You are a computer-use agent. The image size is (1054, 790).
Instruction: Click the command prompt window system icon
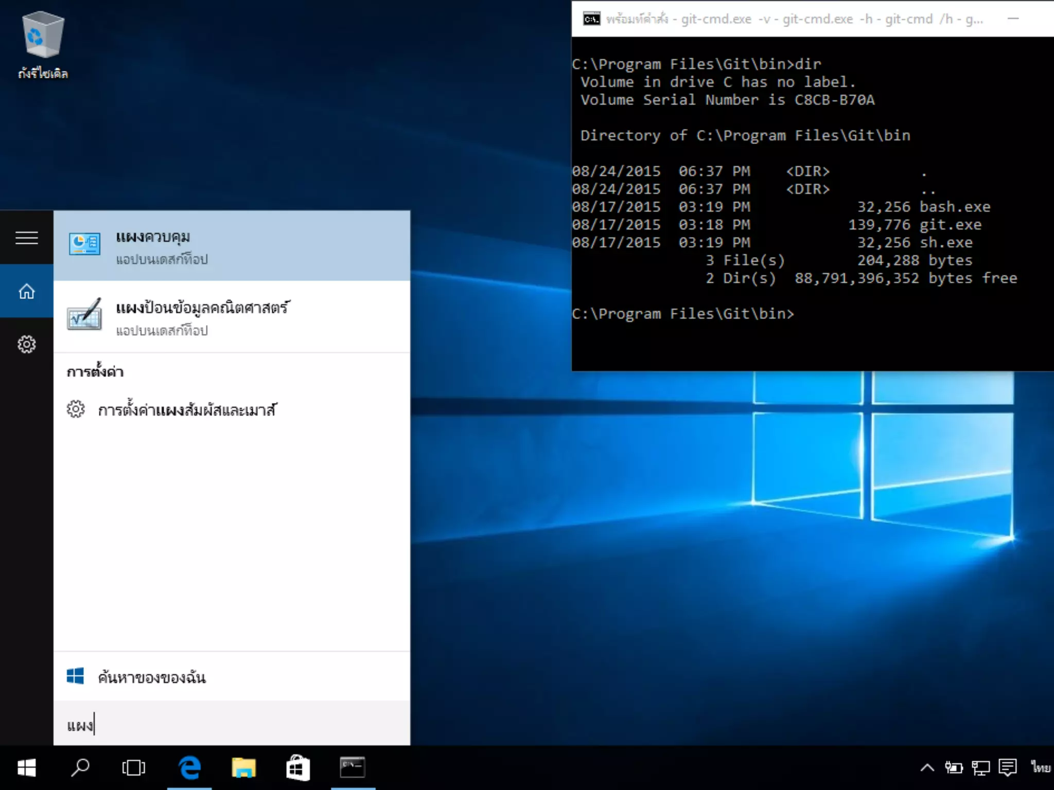pyautogui.click(x=591, y=19)
